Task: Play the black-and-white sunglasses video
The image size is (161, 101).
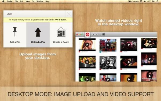Action: pyautogui.click(x=108, y=62)
